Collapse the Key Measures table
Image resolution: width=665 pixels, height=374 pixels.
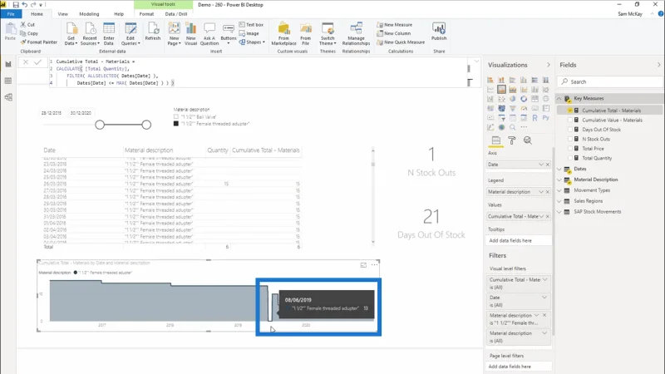pyautogui.click(x=559, y=98)
